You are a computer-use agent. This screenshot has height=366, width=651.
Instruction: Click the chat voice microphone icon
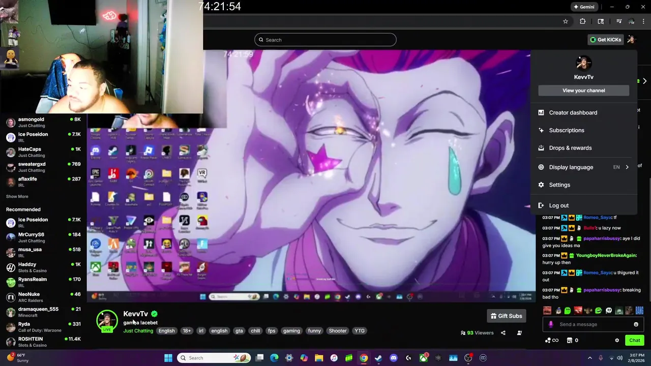click(x=550, y=324)
